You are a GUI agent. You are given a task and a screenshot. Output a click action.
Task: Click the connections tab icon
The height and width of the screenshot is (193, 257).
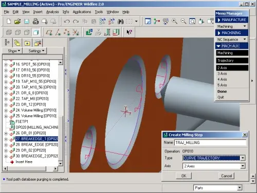[38, 43]
